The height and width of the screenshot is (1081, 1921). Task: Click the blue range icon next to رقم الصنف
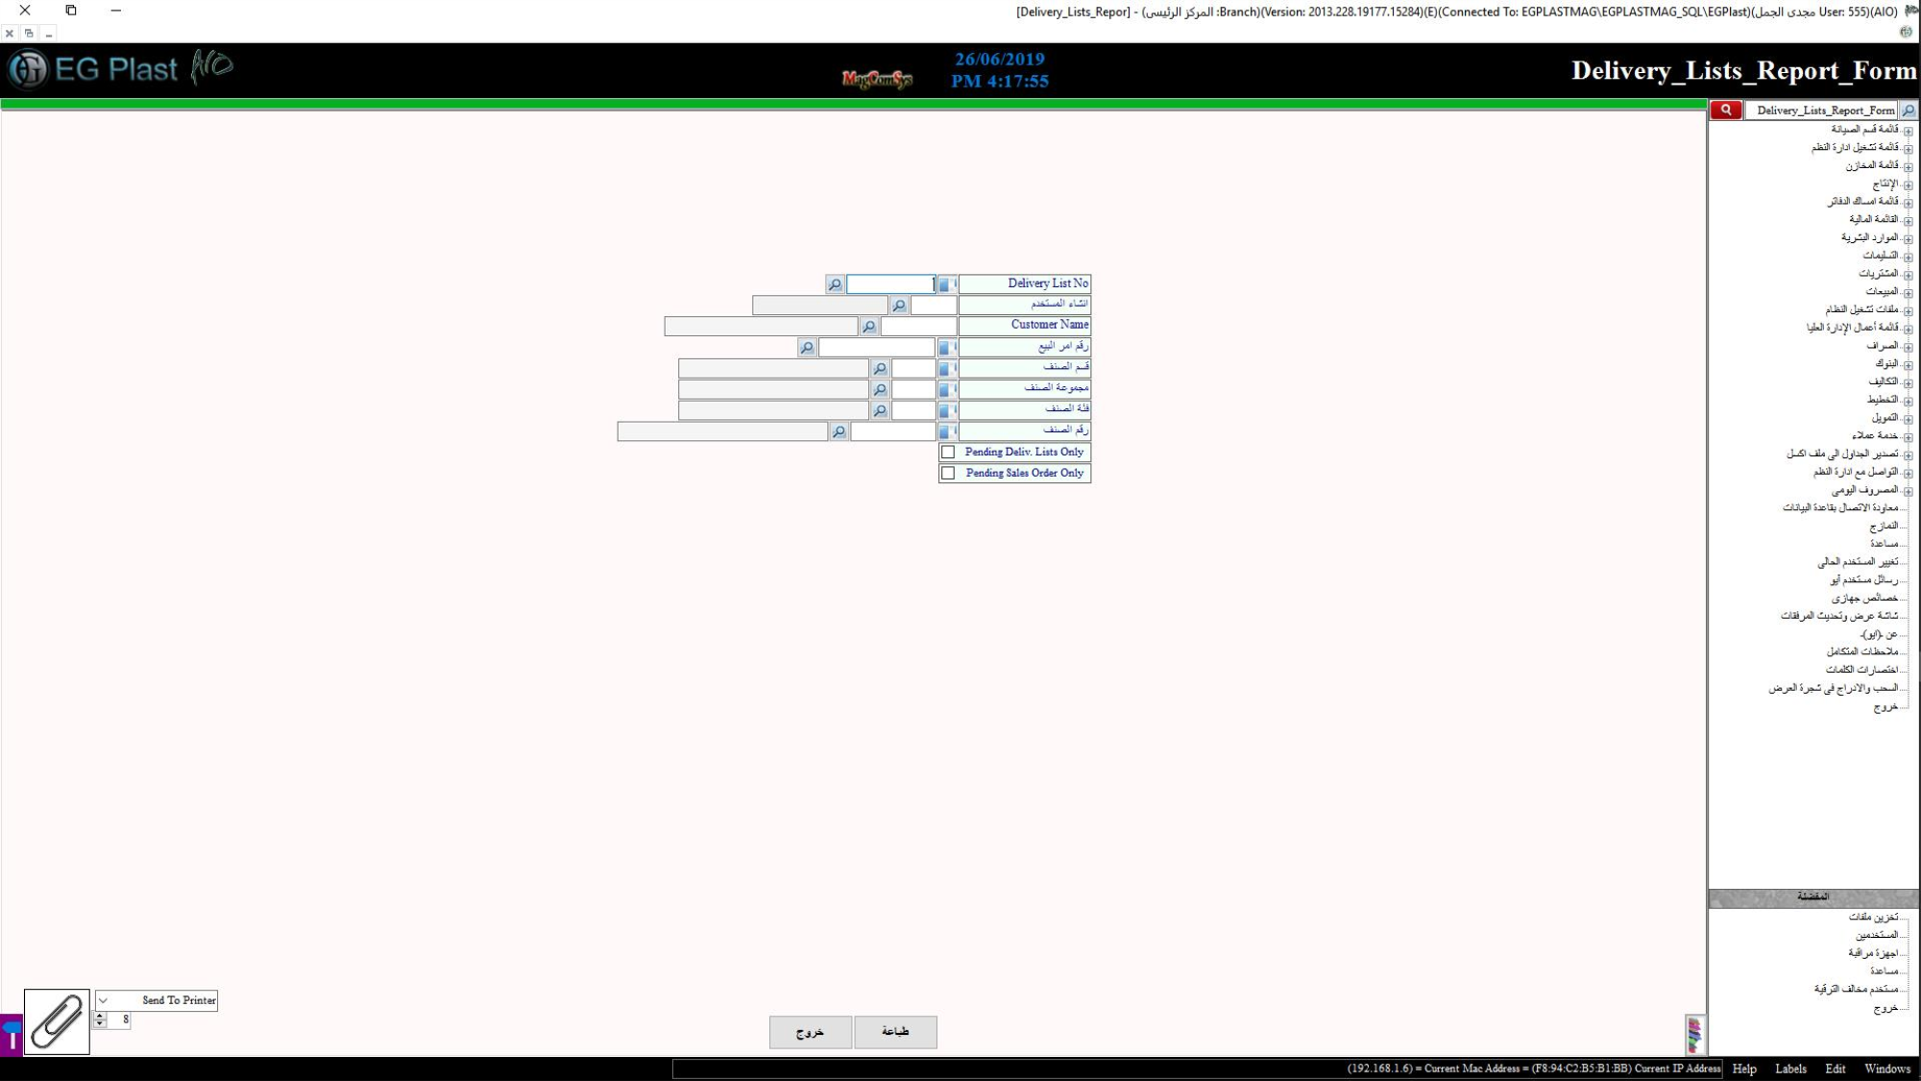point(947,432)
